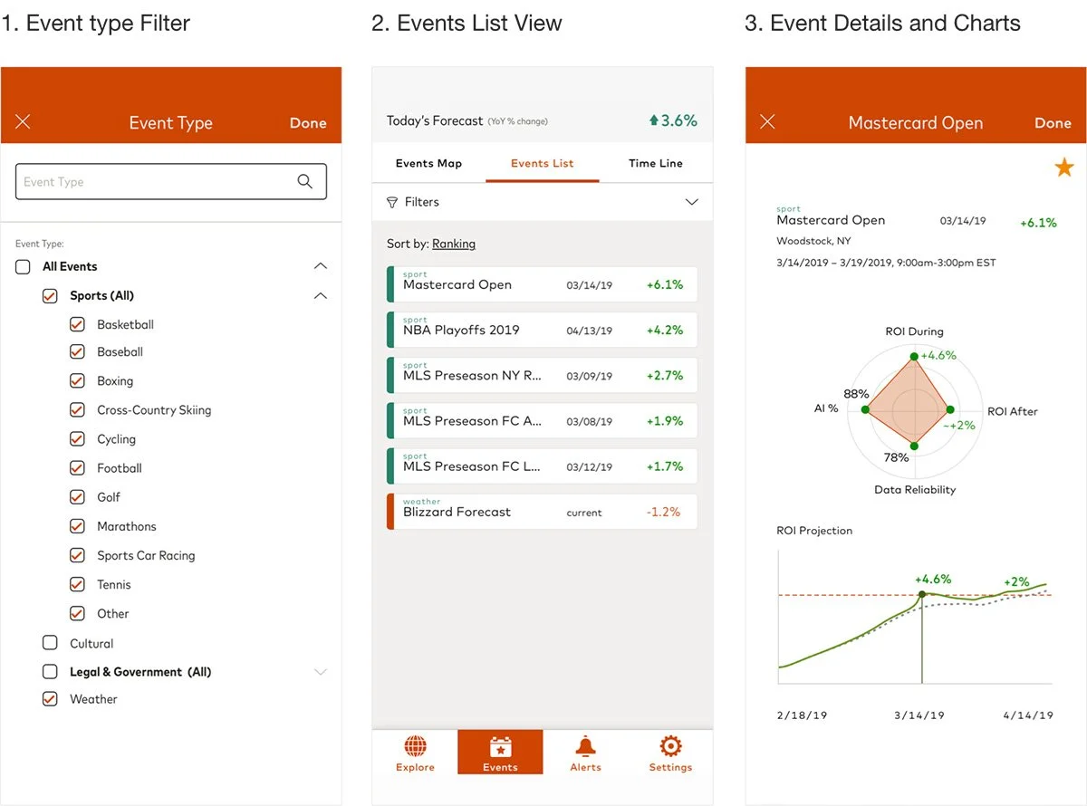Open the Time Line tab
The width and height of the screenshot is (1087, 806).
click(654, 163)
